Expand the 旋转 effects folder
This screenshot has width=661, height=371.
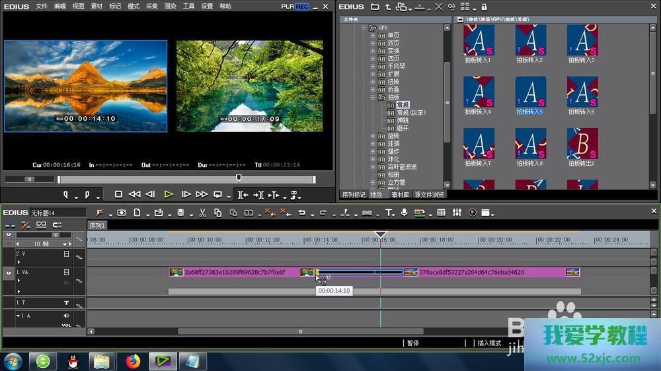pyautogui.click(x=373, y=136)
